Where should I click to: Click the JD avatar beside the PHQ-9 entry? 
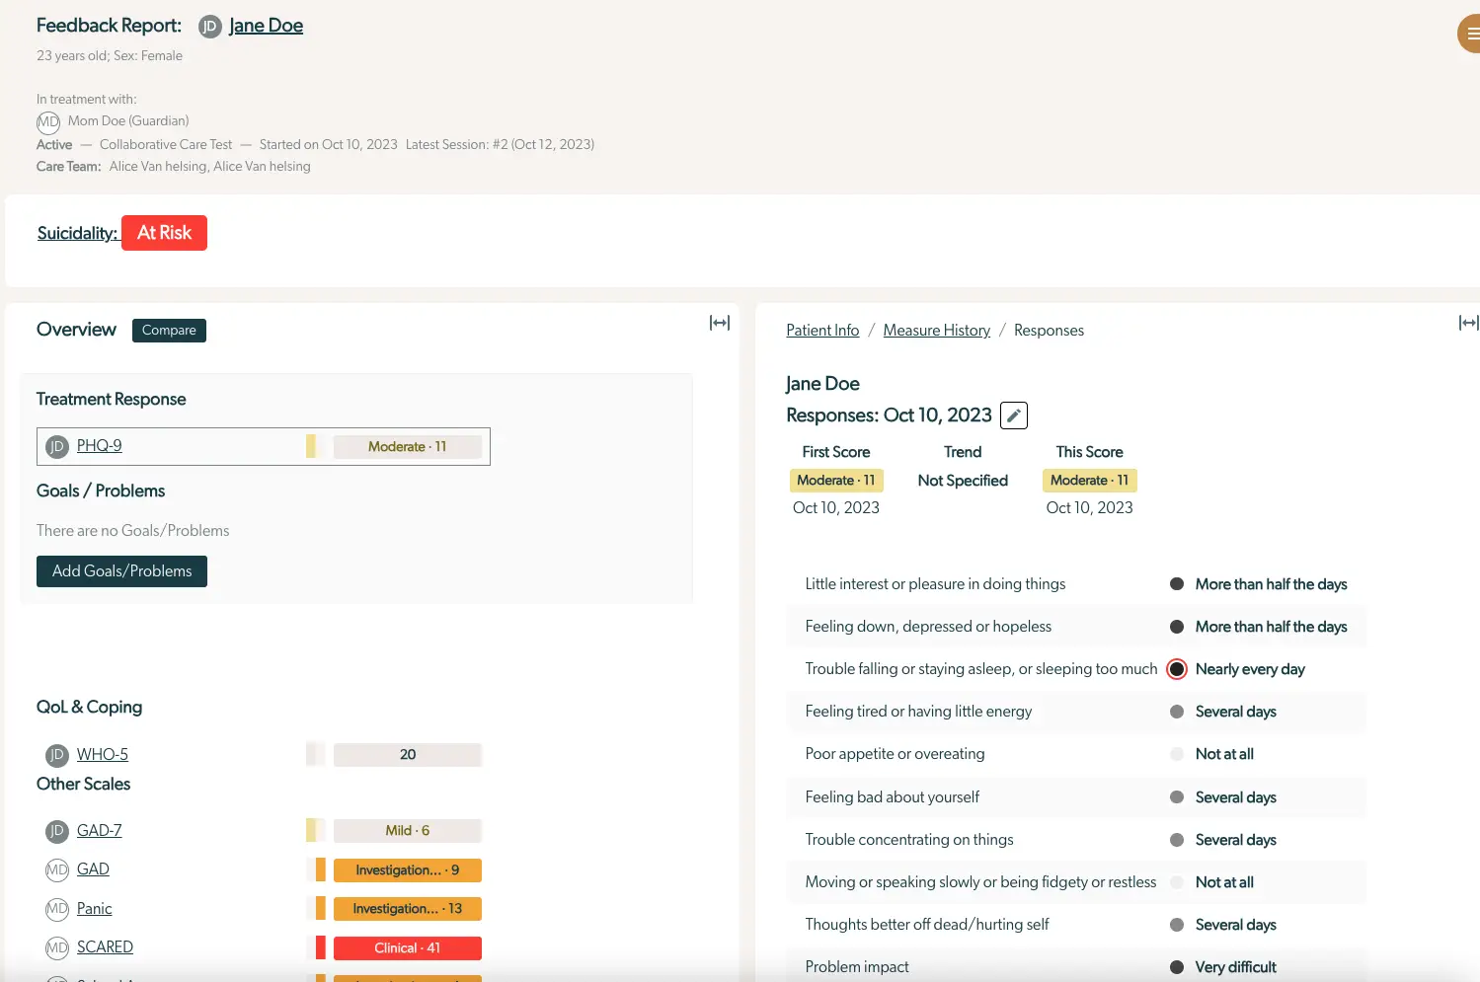click(57, 446)
